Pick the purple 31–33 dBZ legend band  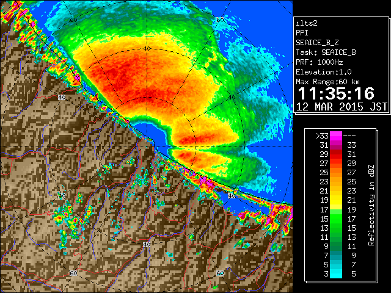[x=336, y=145]
